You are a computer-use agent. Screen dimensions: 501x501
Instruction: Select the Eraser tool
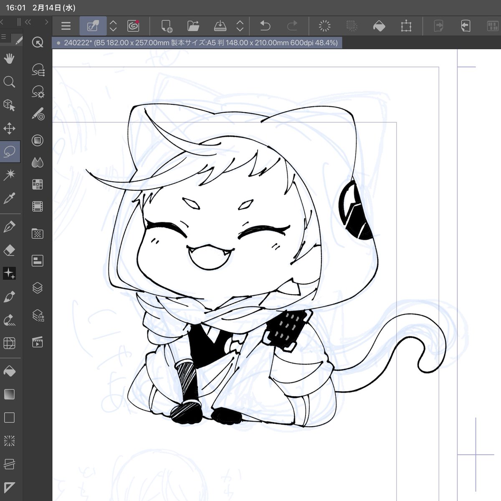(x=9, y=250)
